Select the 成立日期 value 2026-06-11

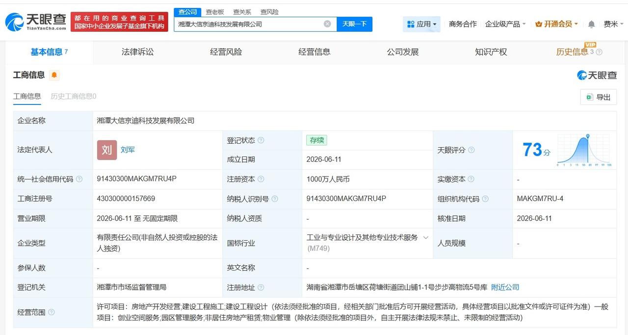(x=324, y=159)
